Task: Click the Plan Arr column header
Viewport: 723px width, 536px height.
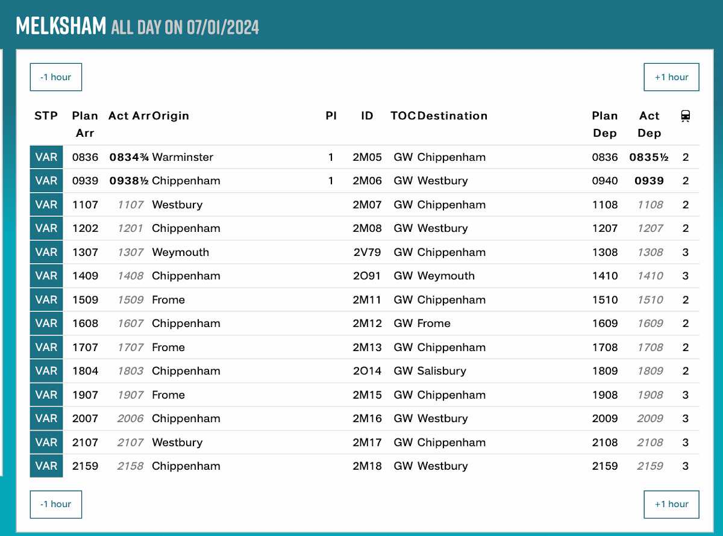Action: (x=85, y=124)
